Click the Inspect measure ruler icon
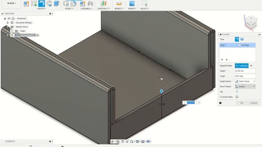The height and width of the screenshot is (147, 262). (x=119, y=4)
